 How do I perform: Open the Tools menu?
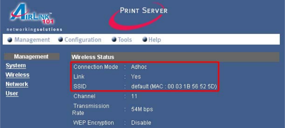point(125,40)
